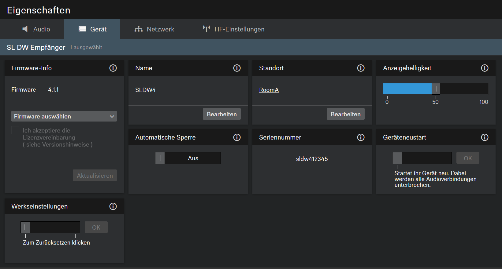Open the Versionshinweise link
Viewport: 502px width, 269px height.
(65, 145)
